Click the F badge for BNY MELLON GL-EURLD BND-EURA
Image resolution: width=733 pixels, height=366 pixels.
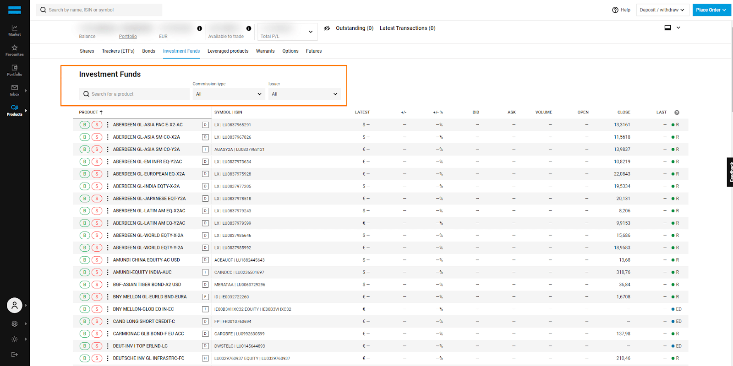tap(205, 297)
